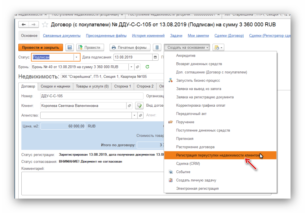
Task: Open the Бронь record via open-form icon
Action: tap(137, 67)
